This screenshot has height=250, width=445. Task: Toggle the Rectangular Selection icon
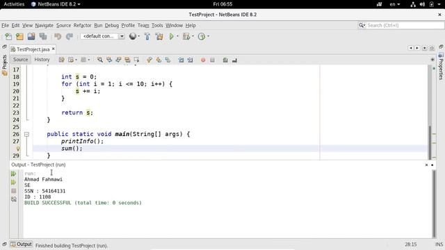tap(136, 60)
